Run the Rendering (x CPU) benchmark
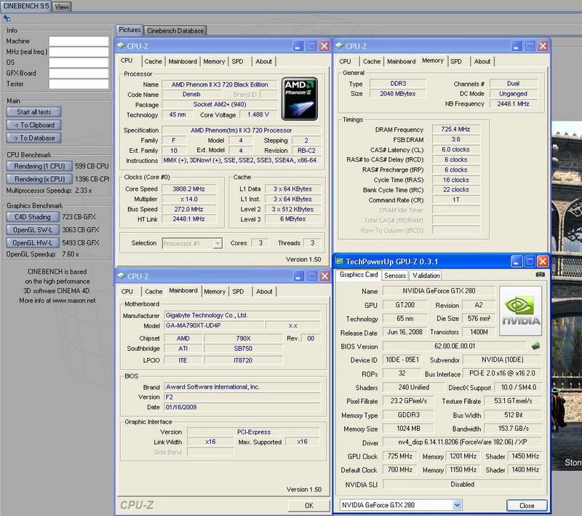 [40, 178]
